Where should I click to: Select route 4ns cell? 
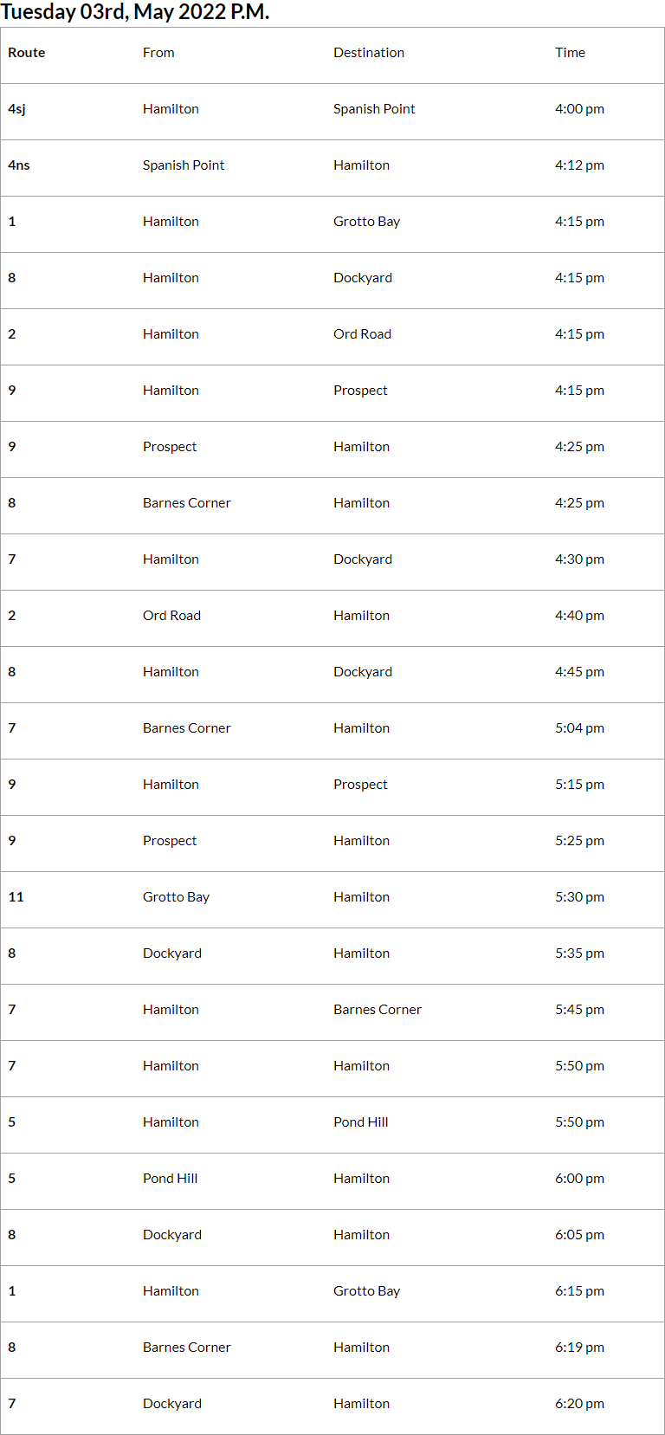tap(19, 165)
